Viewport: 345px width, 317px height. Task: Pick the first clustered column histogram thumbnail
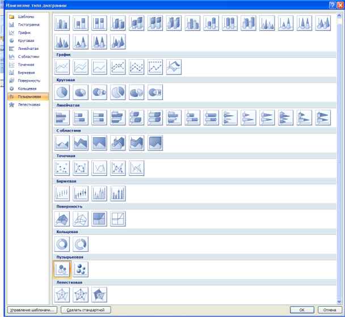click(x=62, y=23)
